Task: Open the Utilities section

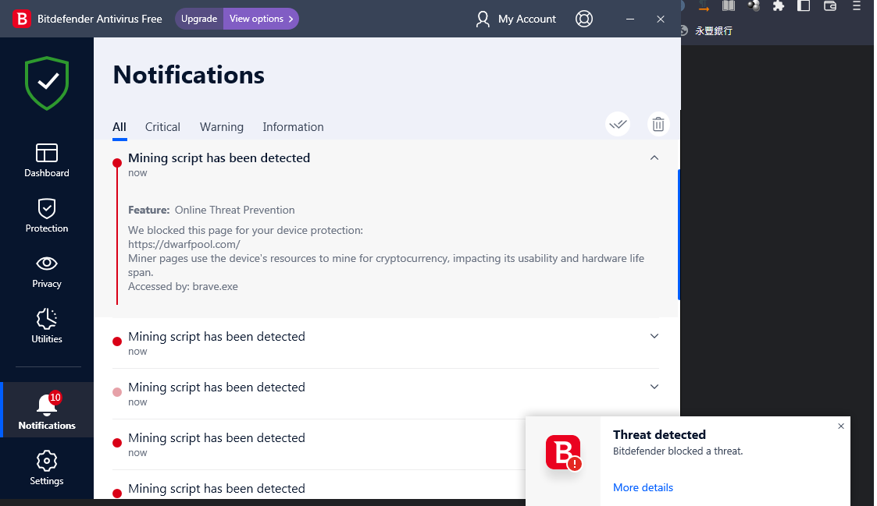Action: [x=47, y=326]
